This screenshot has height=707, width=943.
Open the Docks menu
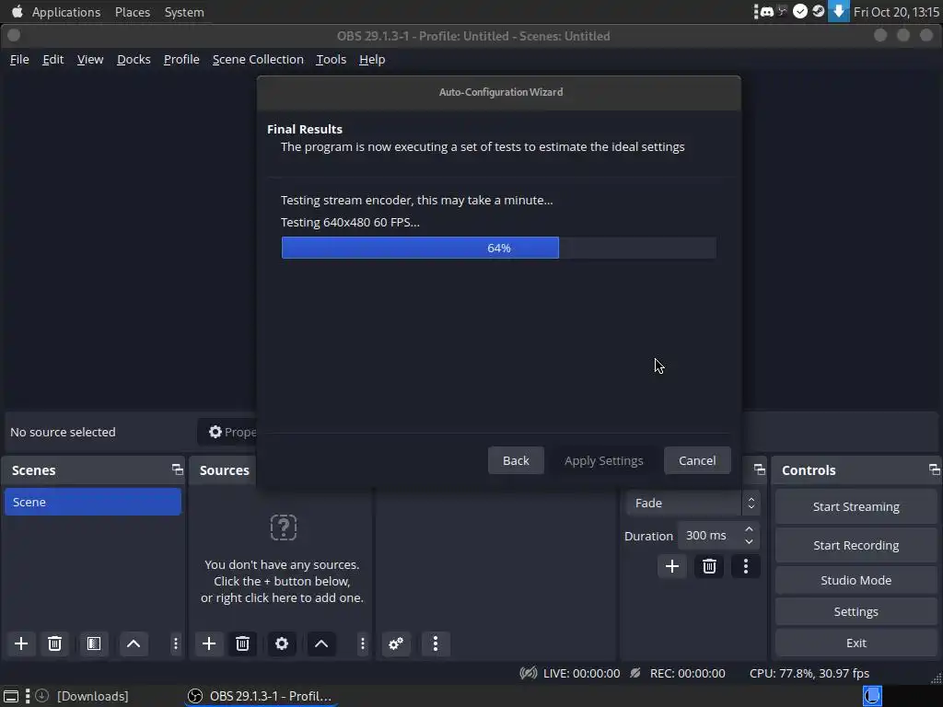tap(134, 60)
